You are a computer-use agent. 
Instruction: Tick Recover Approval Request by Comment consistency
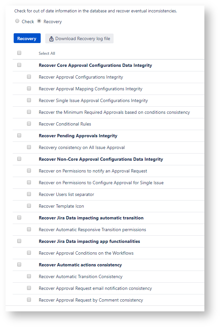click(29, 300)
